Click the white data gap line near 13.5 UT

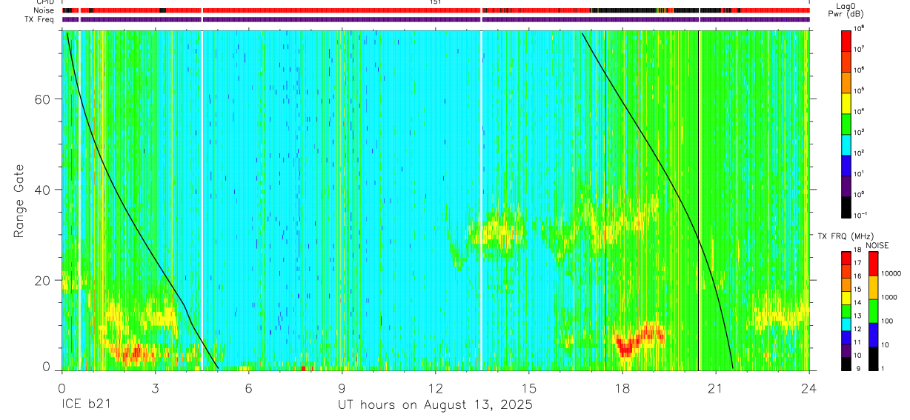pyautogui.click(x=481, y=200)
